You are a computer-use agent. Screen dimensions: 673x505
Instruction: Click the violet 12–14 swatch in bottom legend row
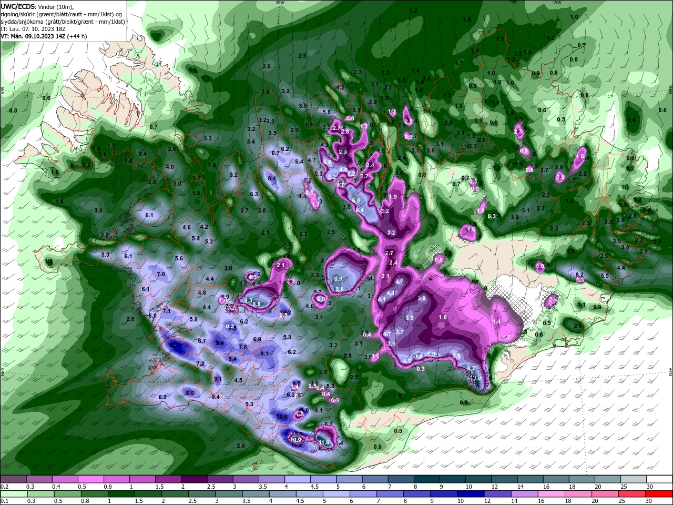click(498, 494)
